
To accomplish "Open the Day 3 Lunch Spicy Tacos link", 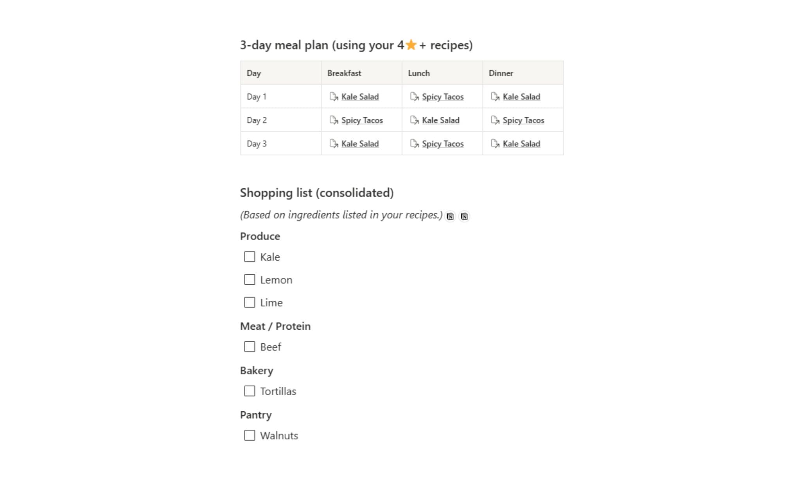I will click(443, 143).
